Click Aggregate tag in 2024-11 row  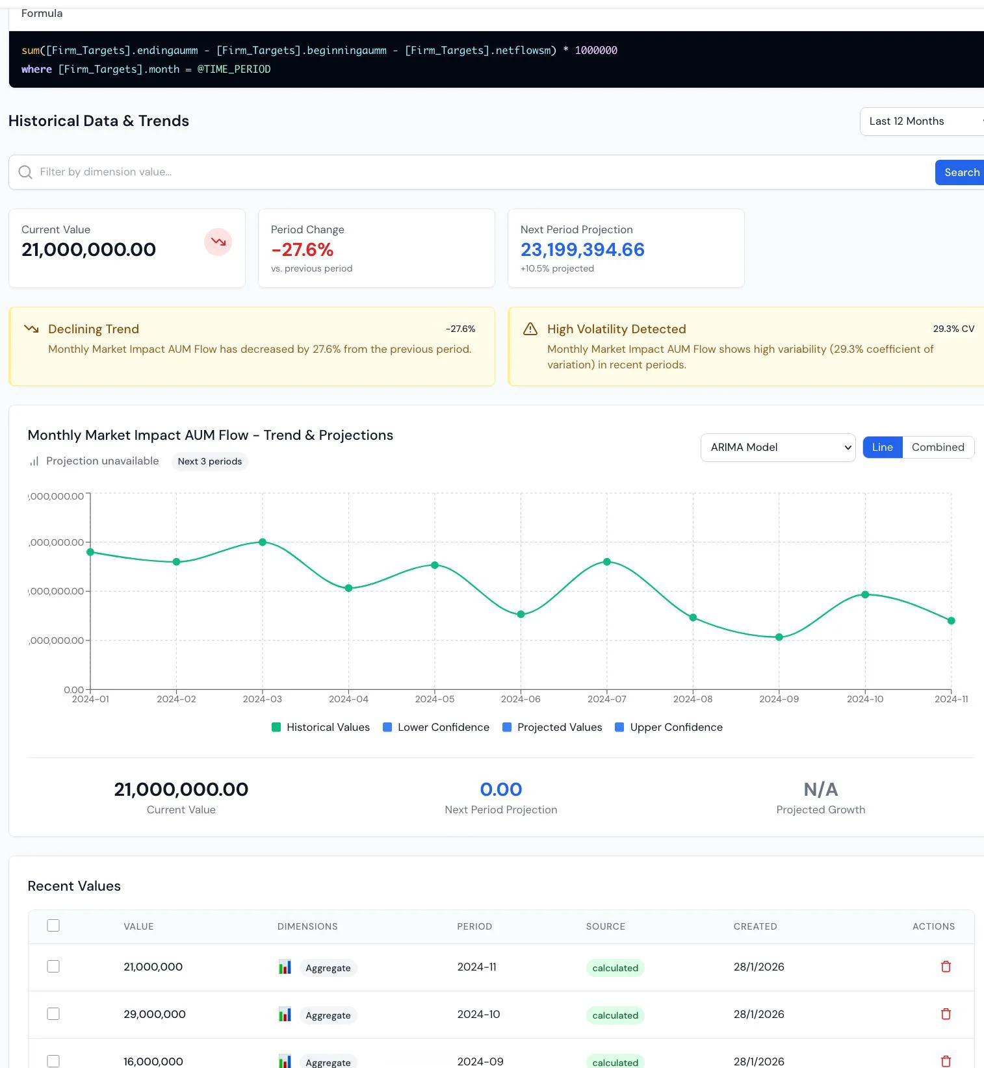[328, 968]
